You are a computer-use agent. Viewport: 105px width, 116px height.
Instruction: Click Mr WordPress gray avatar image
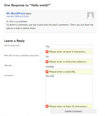pyautogui.click(x=90, y=16)
